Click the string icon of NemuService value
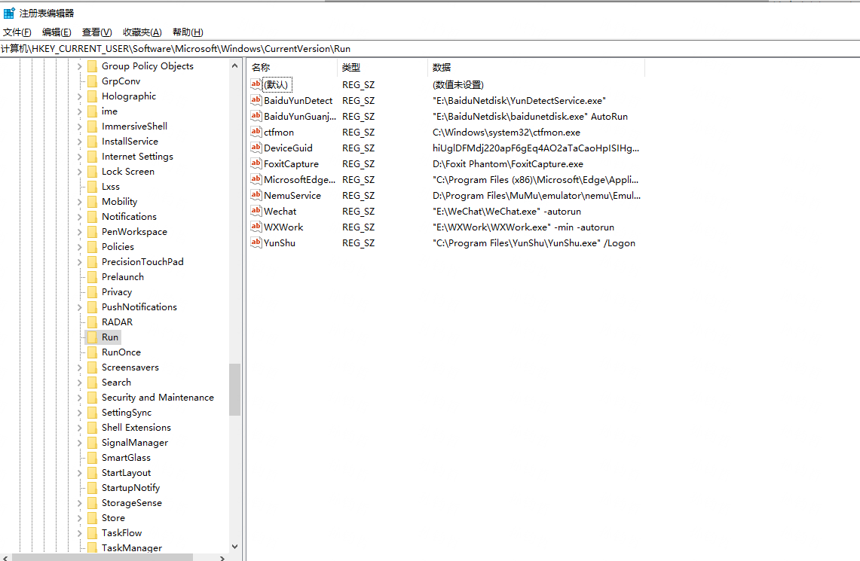The height and width of the screenshot is (561, 860). [x=256, y=195]
